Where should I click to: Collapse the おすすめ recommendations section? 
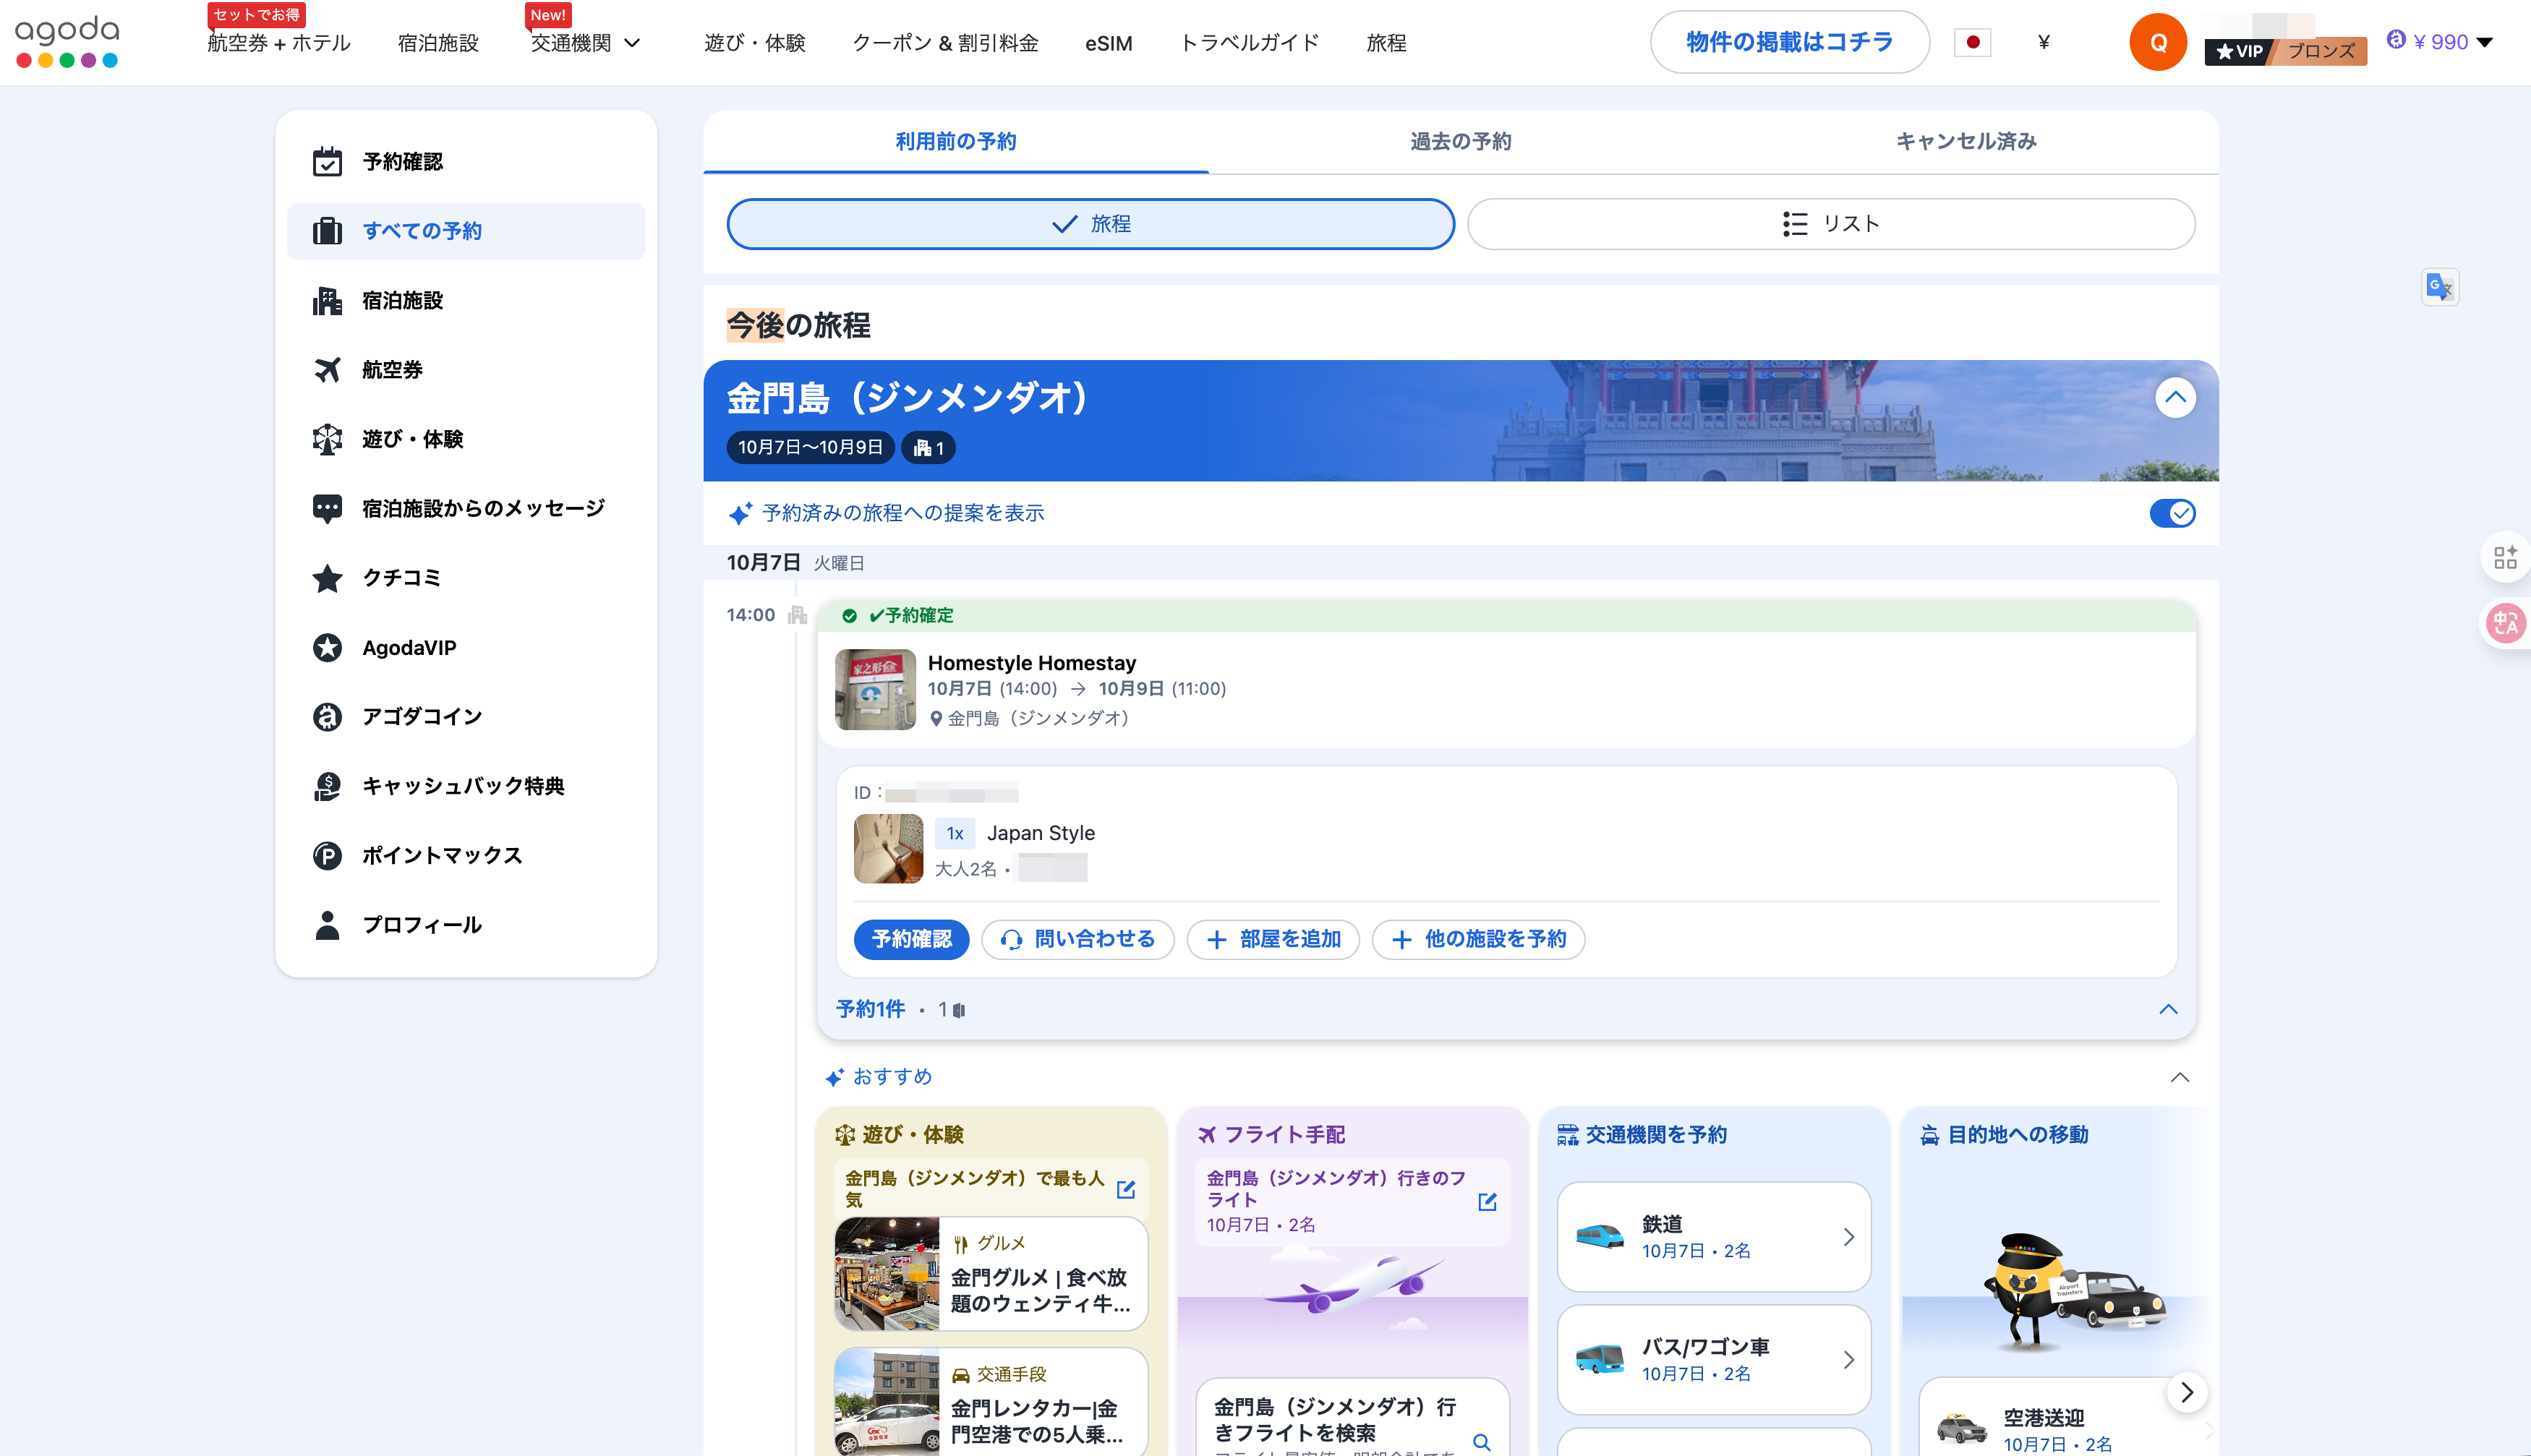(x=2179, y=1077)
